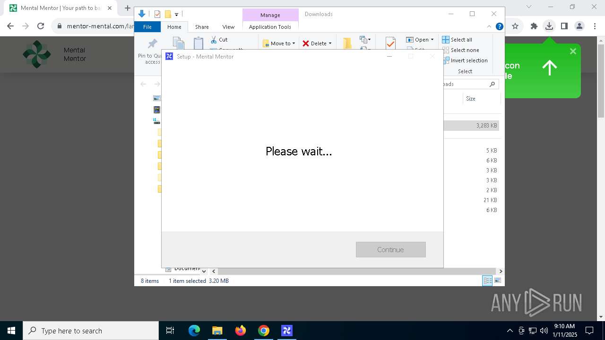This screenshot has width=605, height=340.
Task: Switch to the Share ribbon tab
Action: click(x=202, y=27)
